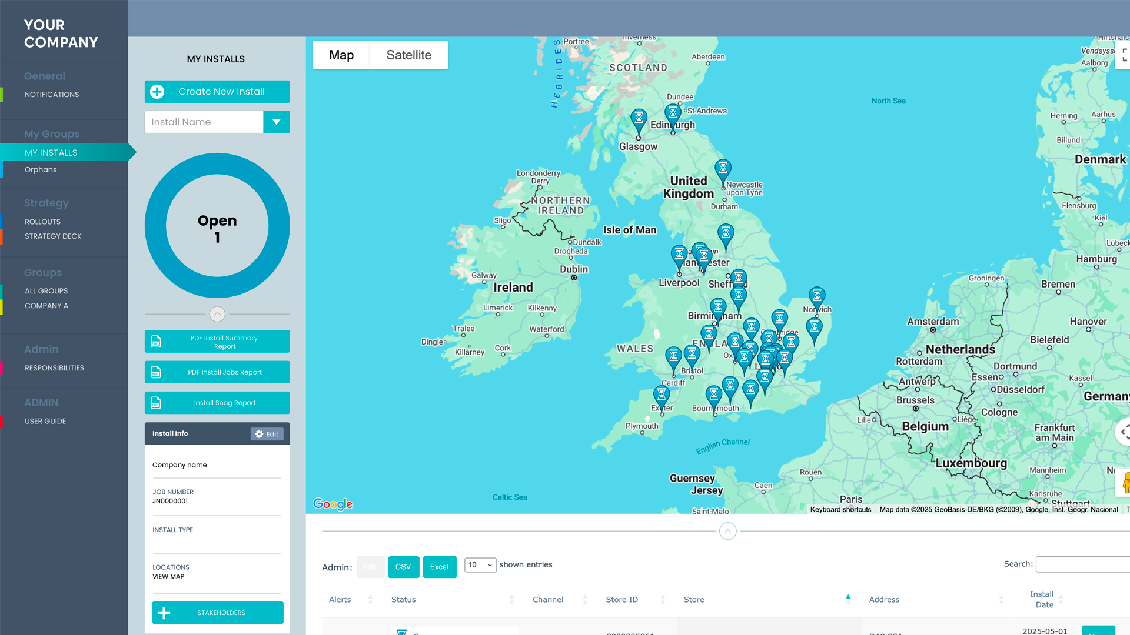Click the Open 1 donut chart ring
The image size is (1130, 635).
pos(217,164)
